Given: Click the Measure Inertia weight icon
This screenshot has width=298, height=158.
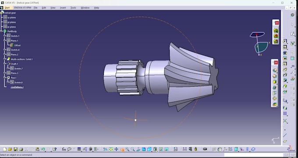Looking at the screenshot, I should tap(195, 149).
